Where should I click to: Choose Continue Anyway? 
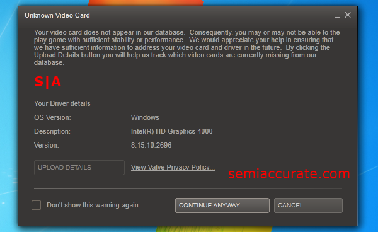[222, 206]
